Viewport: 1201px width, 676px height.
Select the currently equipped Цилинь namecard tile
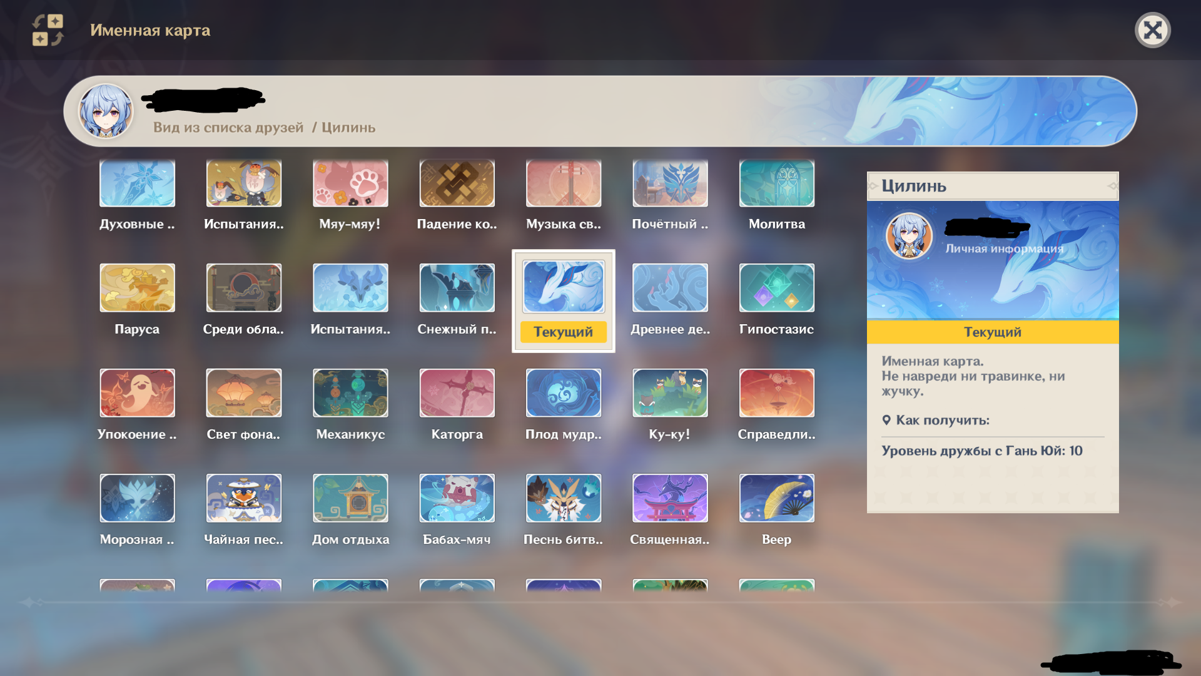563,288
